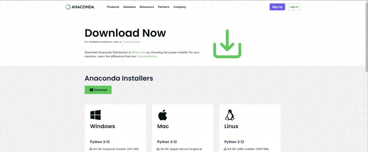Click the Windows logo in Windows card
The image size is (368, 152).
pyautogui.click(x=95, y=115)
